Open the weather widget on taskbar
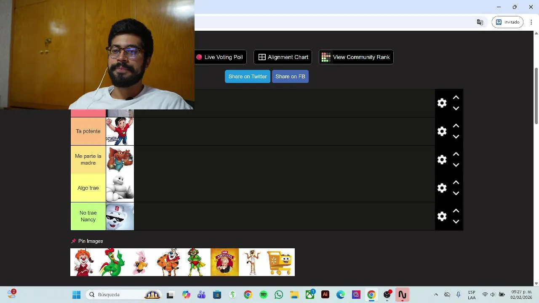Viewport: 539px width, 303px height. point(11,294)
